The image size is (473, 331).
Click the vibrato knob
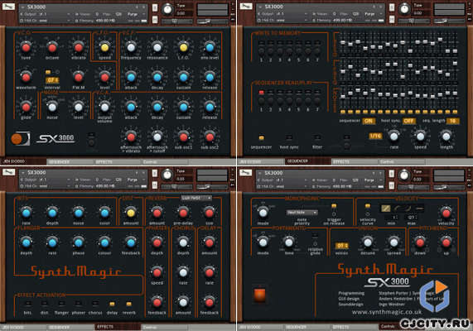[79, 47]
